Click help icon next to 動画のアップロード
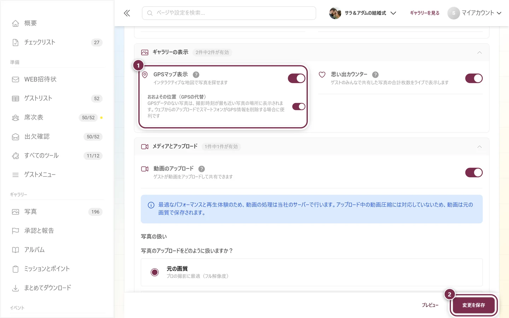The image size is (509, 318). [x=201, y=169]
